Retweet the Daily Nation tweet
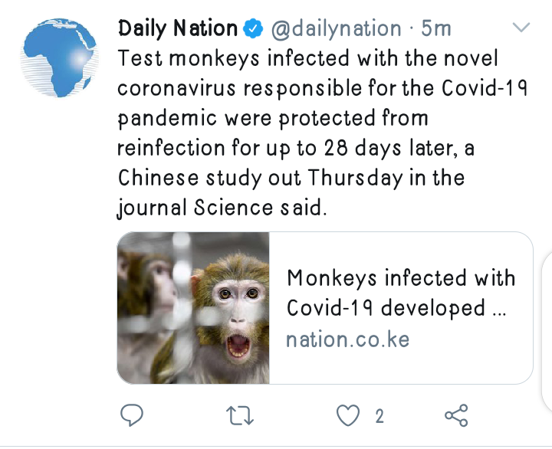This screenshot has width=552, height=449. (241, 416)
